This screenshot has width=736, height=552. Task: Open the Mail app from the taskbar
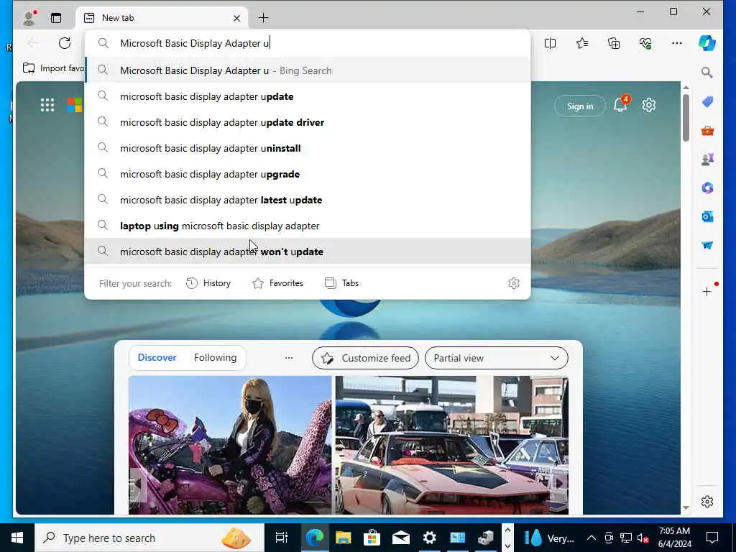coord(400,538)
